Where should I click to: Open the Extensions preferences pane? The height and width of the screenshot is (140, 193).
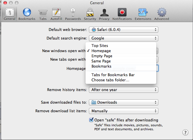click(x=143, y=14)
